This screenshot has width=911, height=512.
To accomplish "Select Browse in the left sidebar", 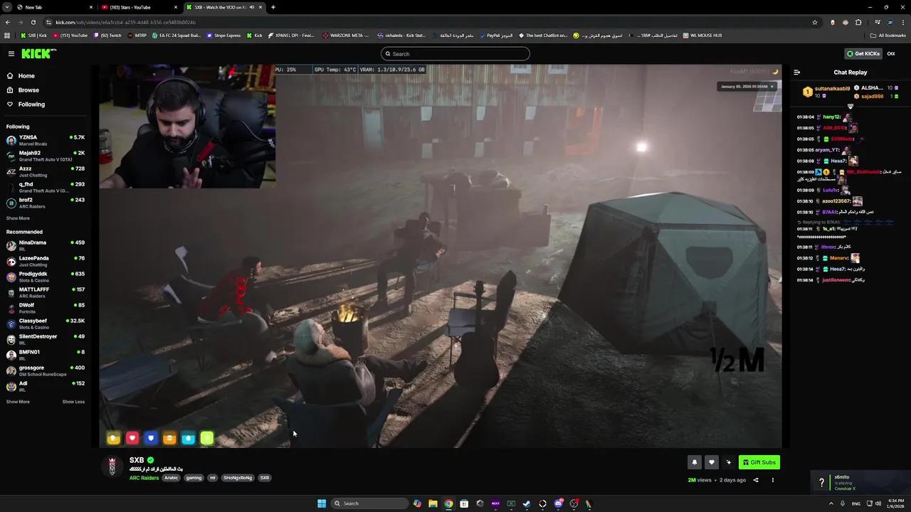I will 28,90.
